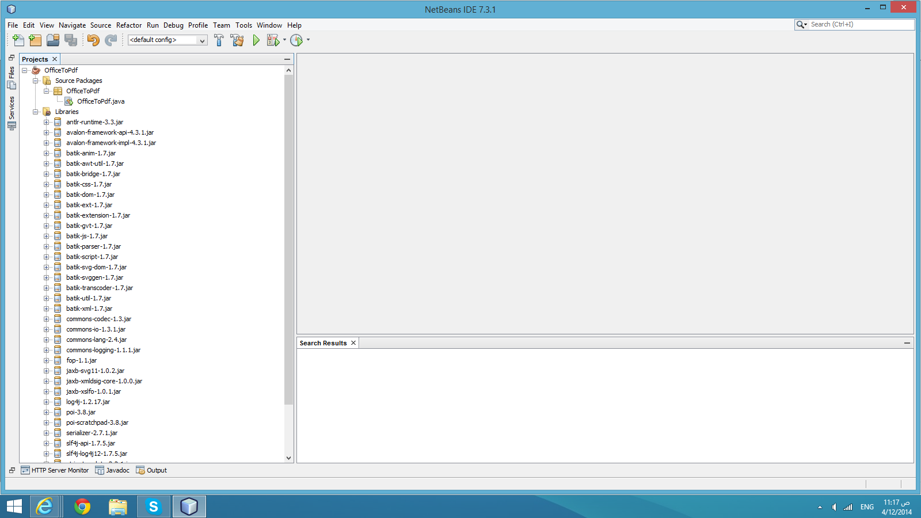The height and width of the screenshot is (518, 921).
Task: Click the restore icon left of HTTP Server Monitor
Action: click(x=12, y=470)
